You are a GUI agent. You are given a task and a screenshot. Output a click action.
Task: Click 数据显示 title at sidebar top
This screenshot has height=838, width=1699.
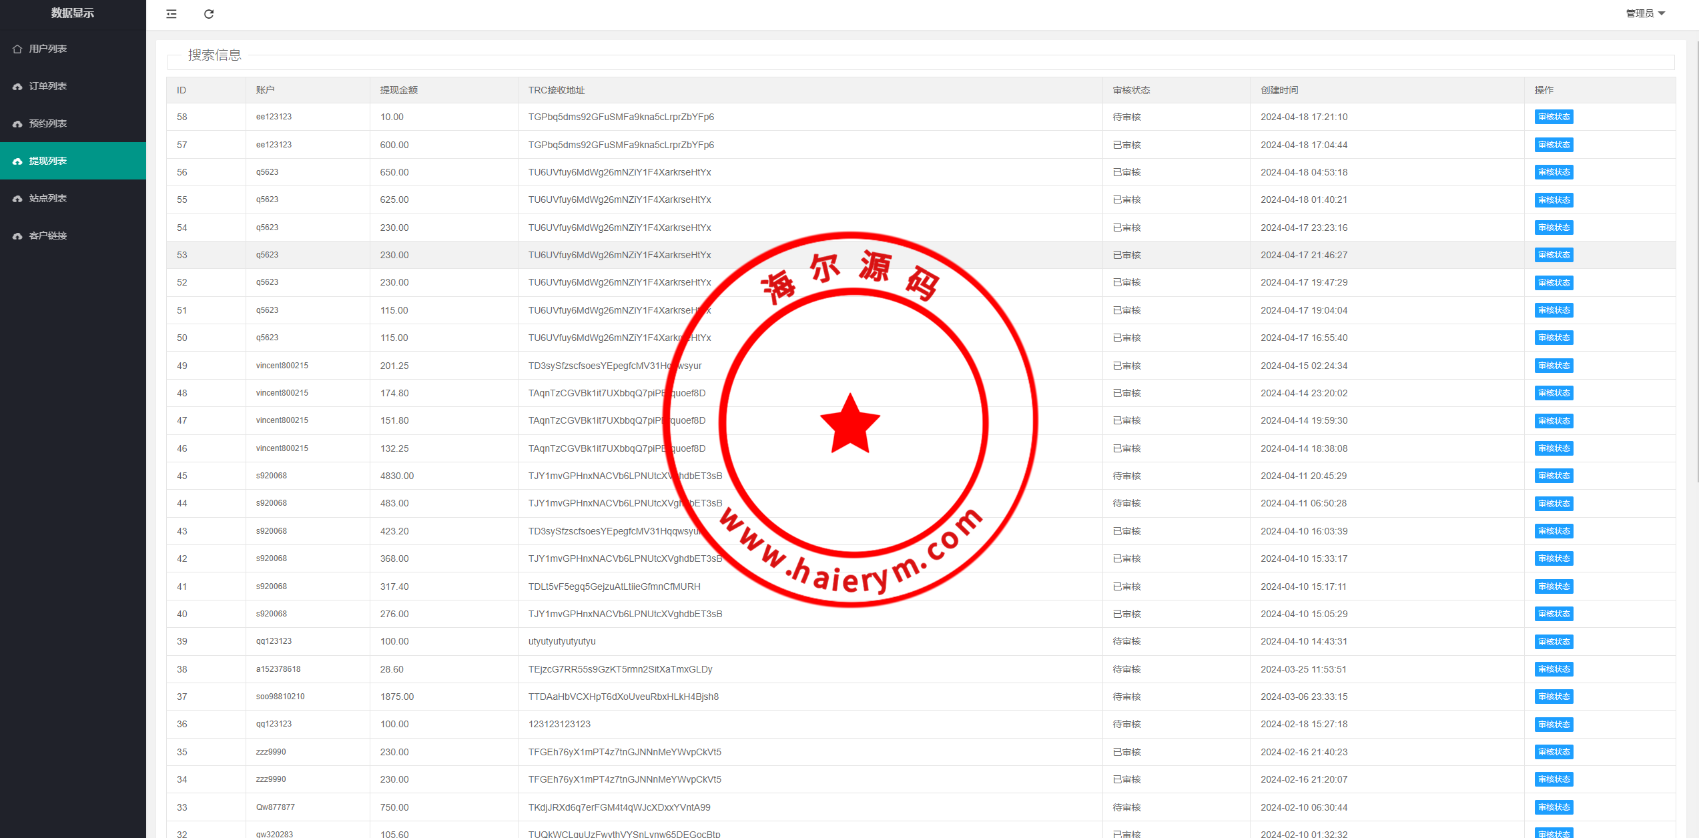[x=72, y=13]
